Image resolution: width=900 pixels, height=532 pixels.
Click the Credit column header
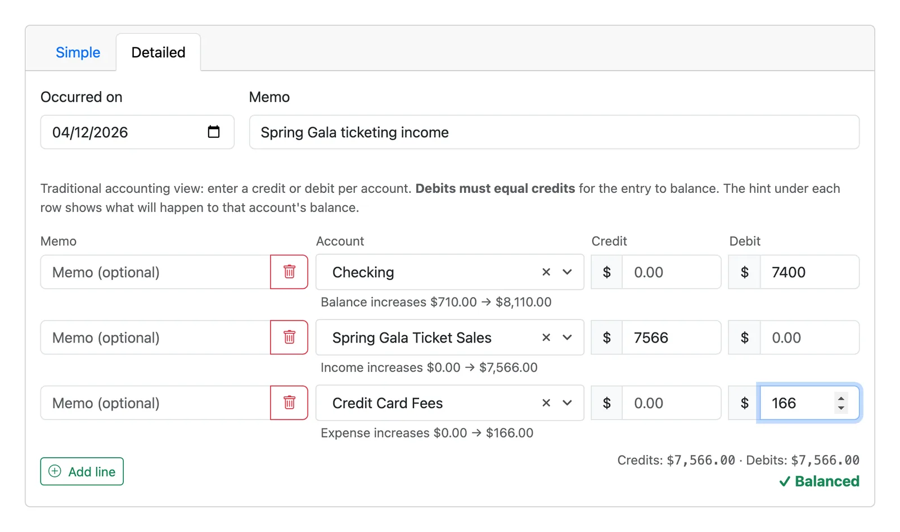pos(609,241)
